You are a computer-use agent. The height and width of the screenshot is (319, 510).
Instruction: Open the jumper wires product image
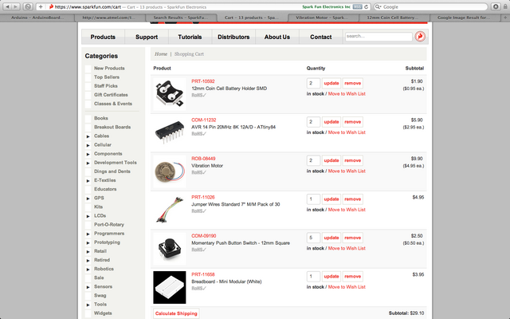[170, 210]
